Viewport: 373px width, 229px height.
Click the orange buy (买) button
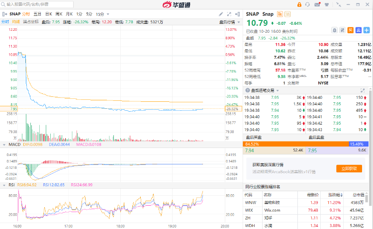coord(351,30)
